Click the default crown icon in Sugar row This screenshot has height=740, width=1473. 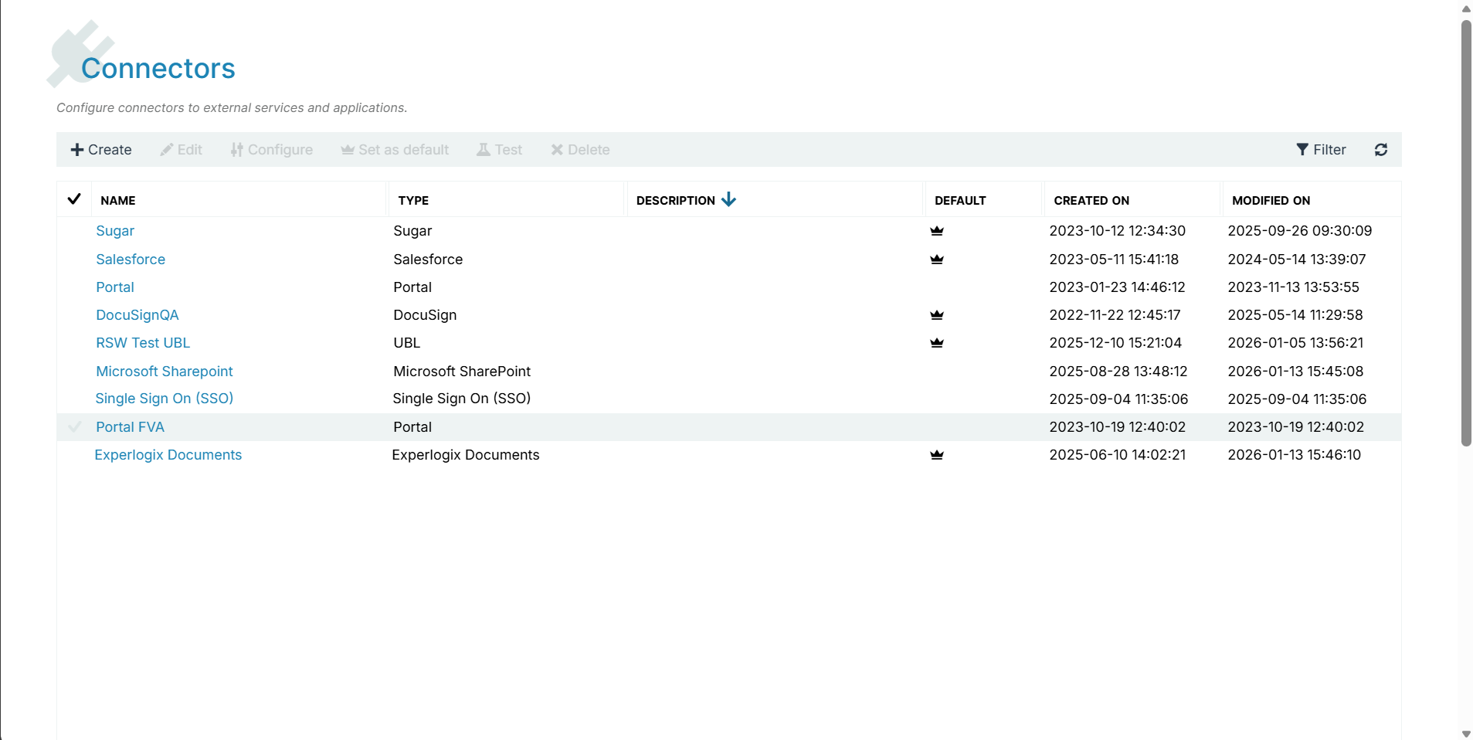coord(937,231)
